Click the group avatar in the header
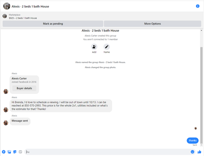Viewport: 204px width, 156px height. click(x=7, y=6)
